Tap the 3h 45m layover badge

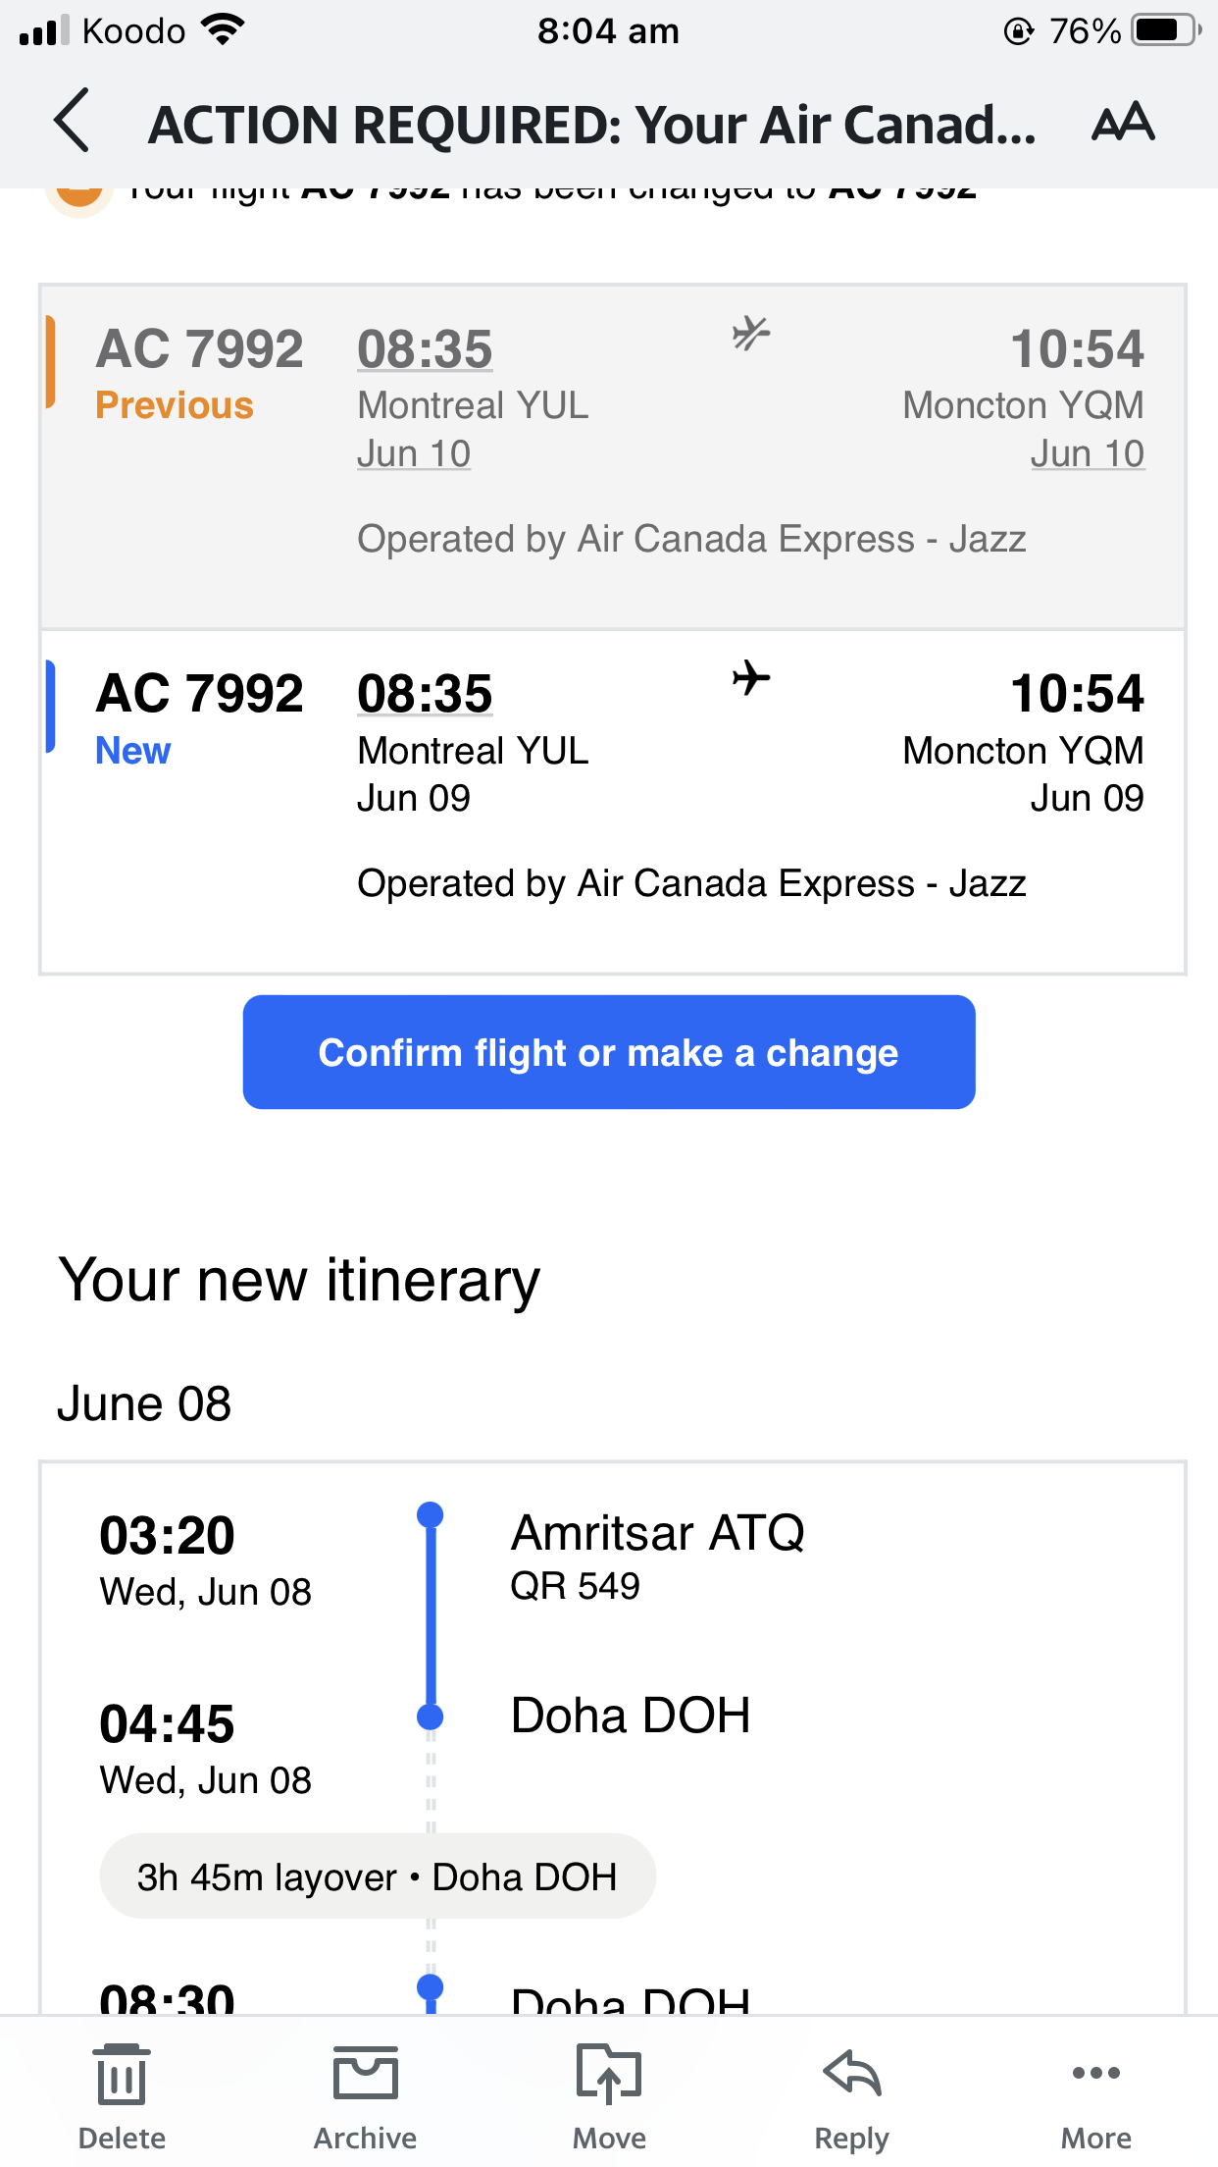click(378, 1876)
